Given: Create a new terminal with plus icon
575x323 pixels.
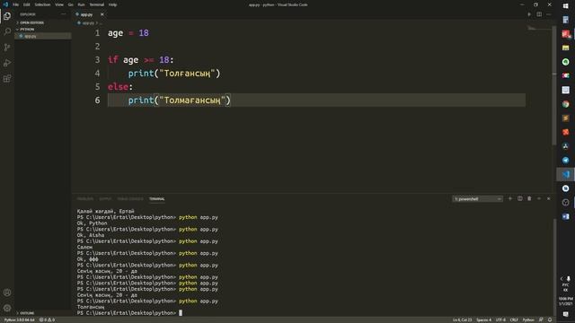Looking at the screenshot, I should coord(510,199).
